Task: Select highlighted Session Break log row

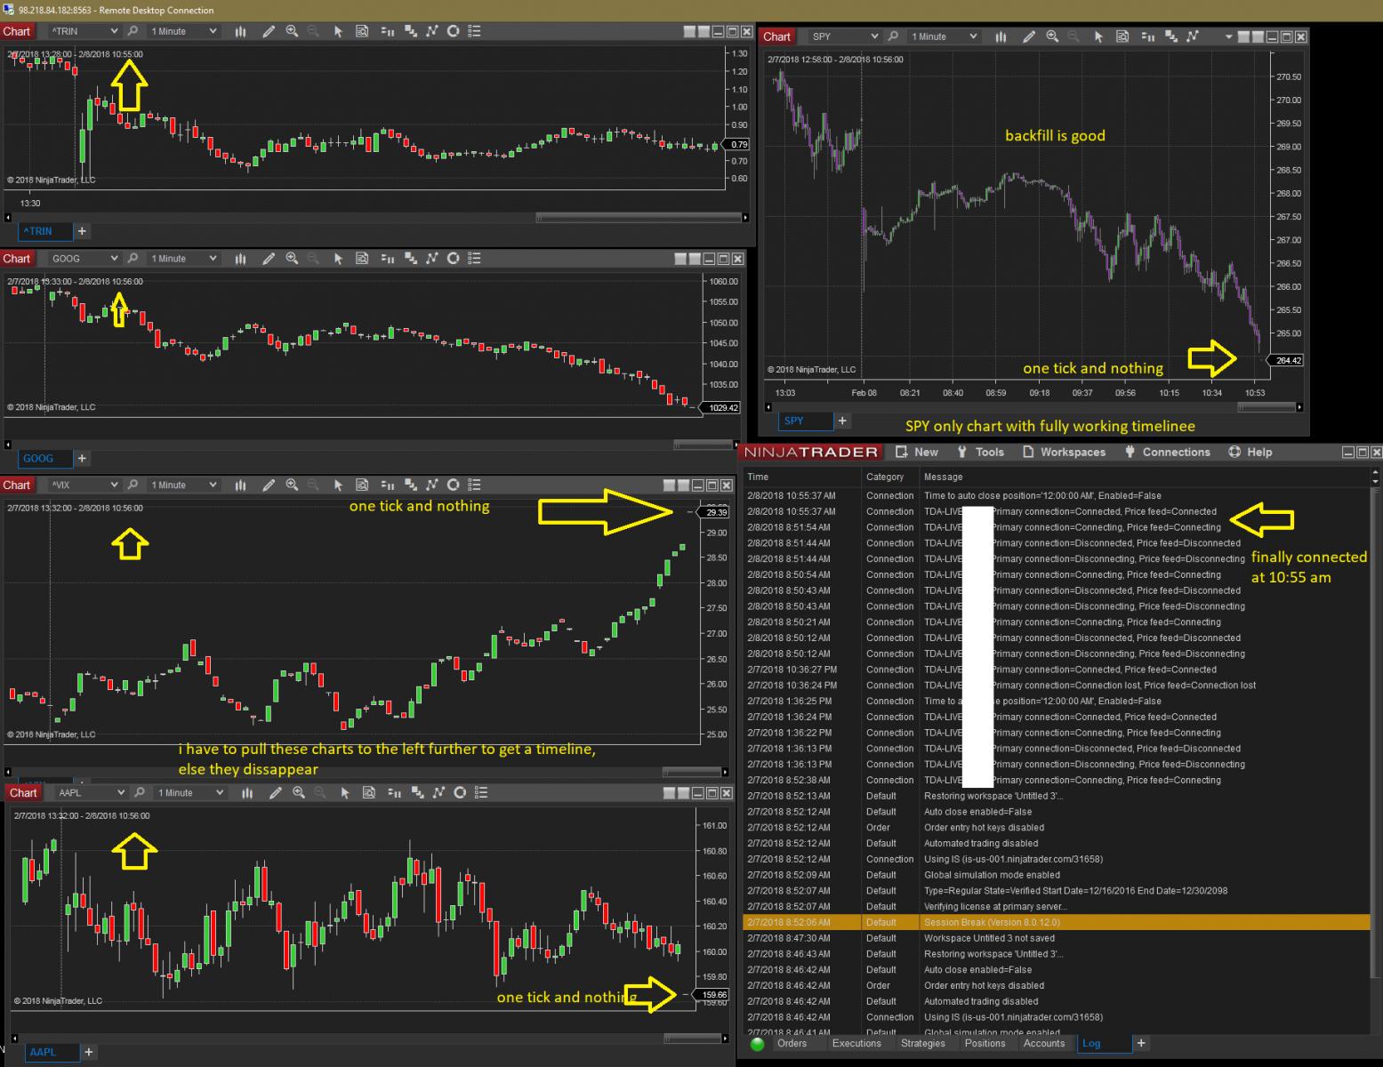Action: click(x=1057, y=923)
